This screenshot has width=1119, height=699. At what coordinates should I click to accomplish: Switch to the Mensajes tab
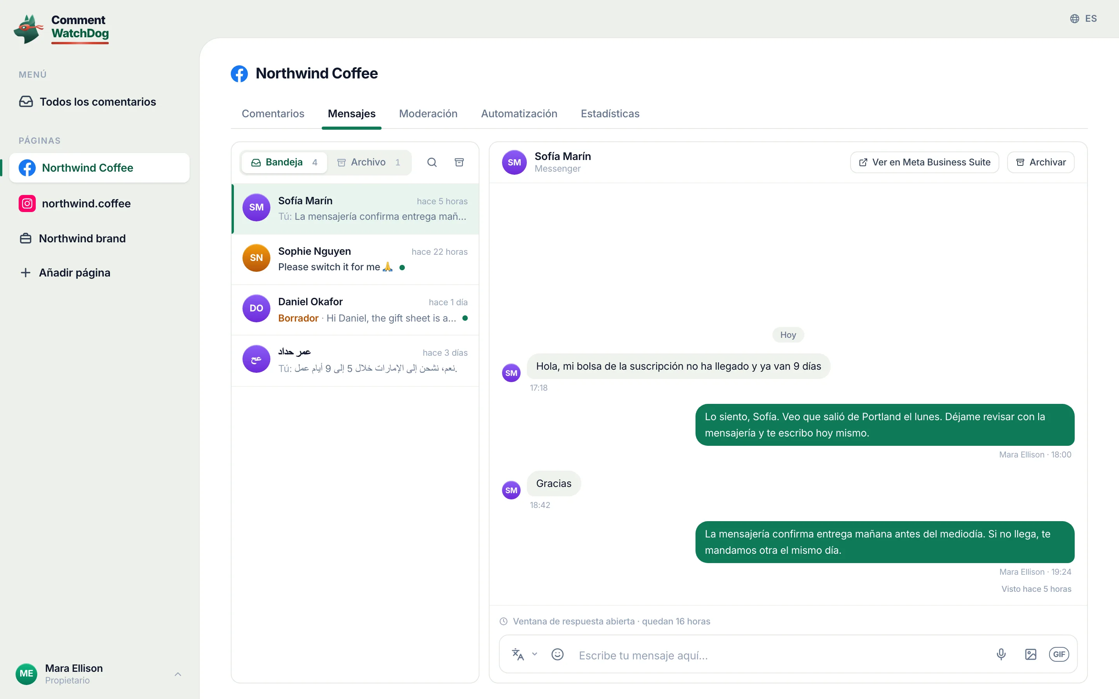pos(351,114)
